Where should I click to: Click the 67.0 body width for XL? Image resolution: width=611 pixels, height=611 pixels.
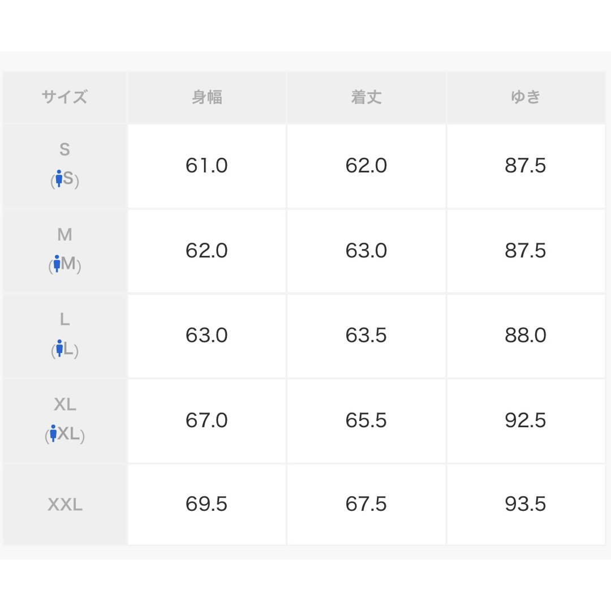[206, 420]
